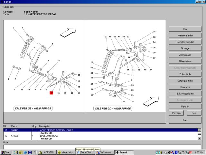Click the first quick launch notepad icon
The height and width of the screenshot is (155, 206).
(x=16, y=152)
